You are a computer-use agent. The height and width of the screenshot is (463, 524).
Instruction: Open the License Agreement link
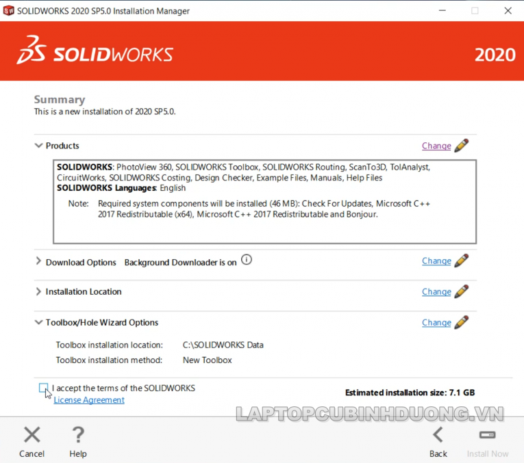point(89,400)
